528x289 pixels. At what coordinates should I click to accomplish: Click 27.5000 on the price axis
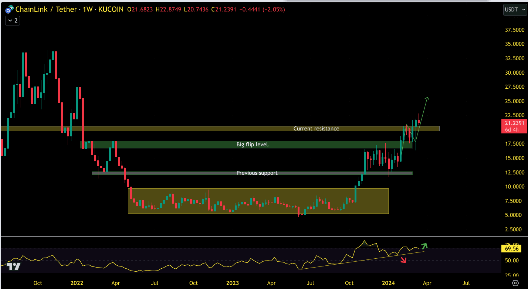515,87
